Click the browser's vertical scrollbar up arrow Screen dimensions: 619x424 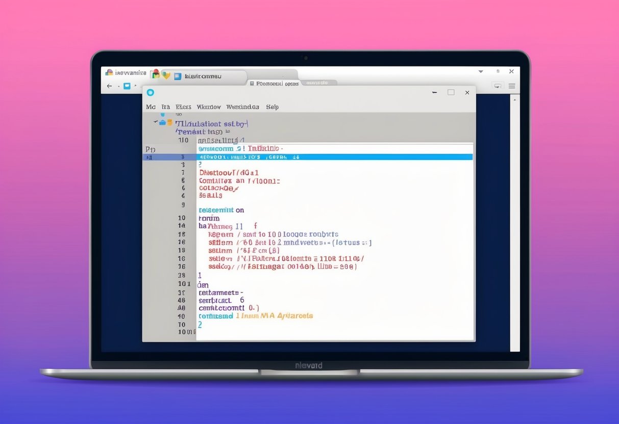coord(515,98)
